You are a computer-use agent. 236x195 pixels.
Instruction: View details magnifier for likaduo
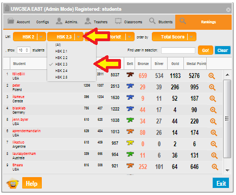tap(214, 144)
